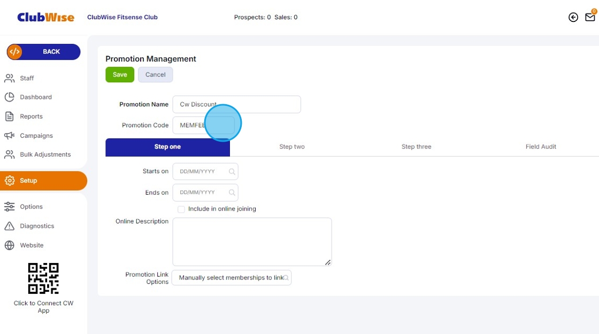Click the Diagnostics warning triangle icon
599x334 pixels.
[10, 226]
